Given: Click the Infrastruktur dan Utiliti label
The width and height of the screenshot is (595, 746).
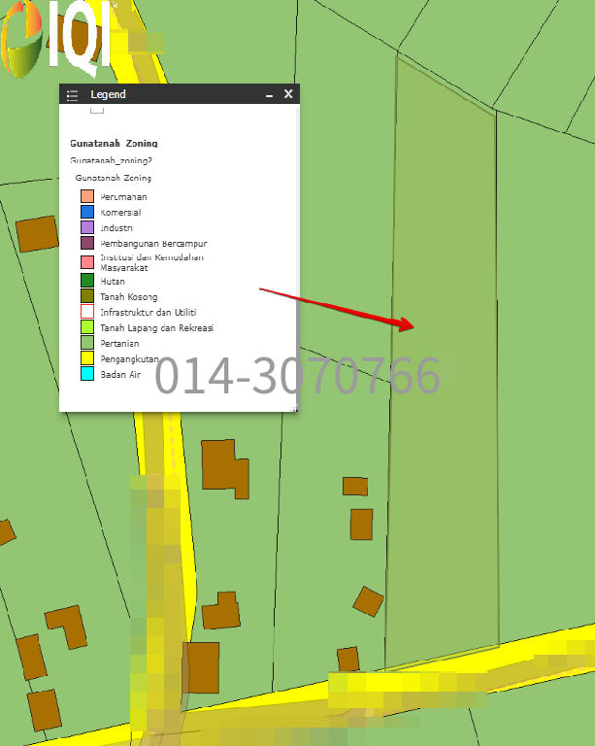Looking at the screenshot, I should coord(149,313).
